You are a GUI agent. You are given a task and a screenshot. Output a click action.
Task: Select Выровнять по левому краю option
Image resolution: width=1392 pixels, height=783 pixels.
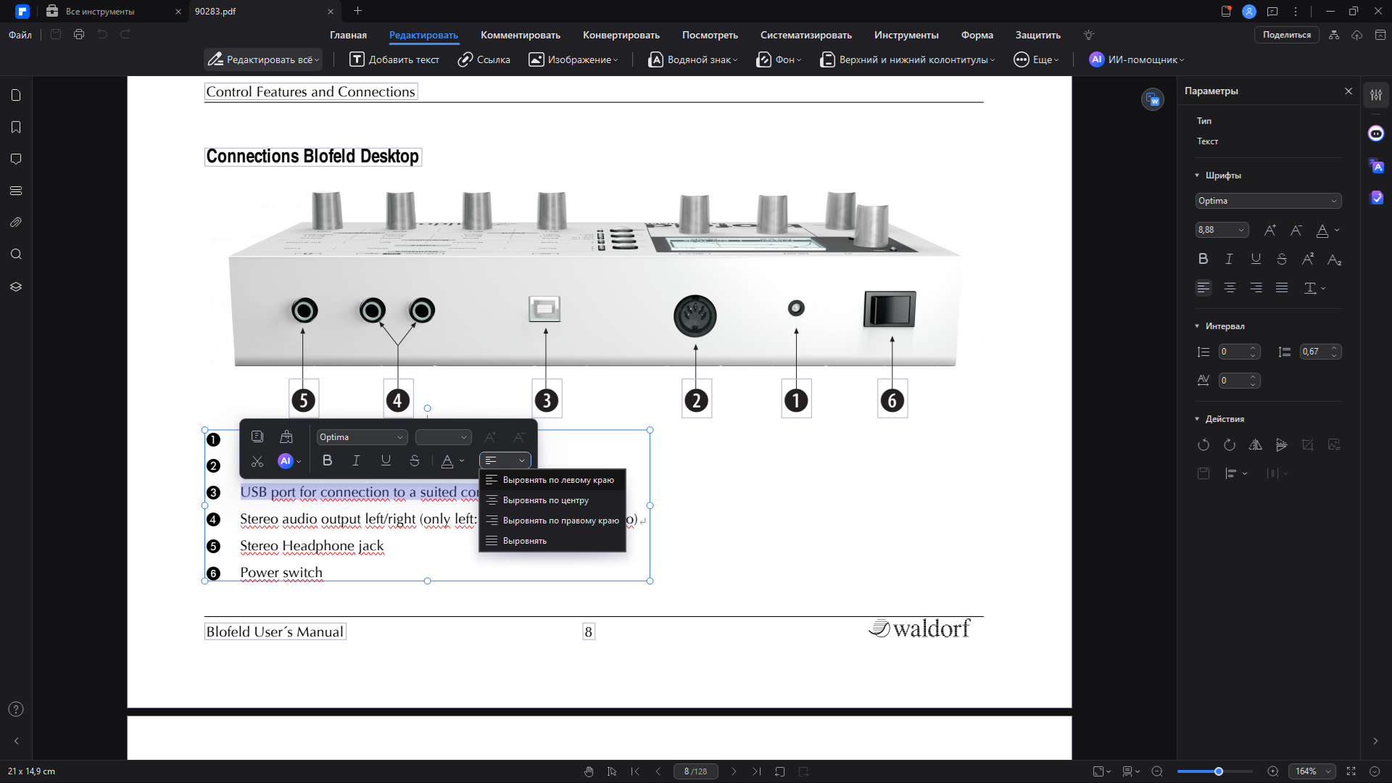point(552,480)
